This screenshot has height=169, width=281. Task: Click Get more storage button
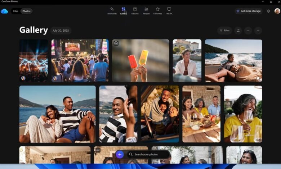click(249, 11)
